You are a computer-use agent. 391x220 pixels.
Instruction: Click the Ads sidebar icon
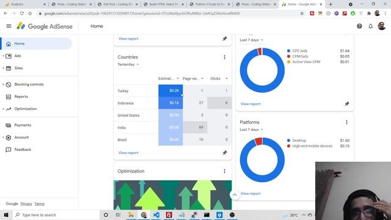pos(9,56)
